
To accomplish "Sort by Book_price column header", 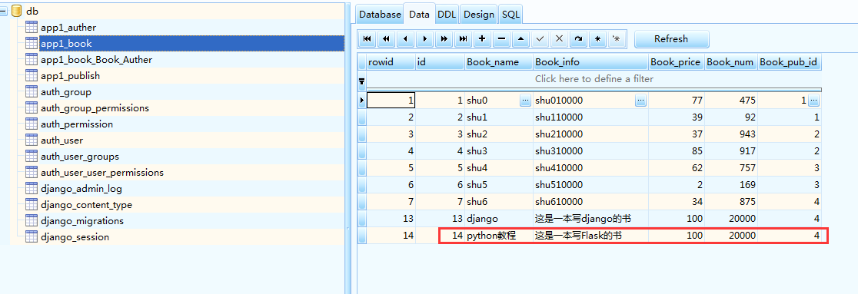I will (x=677, y=61).
